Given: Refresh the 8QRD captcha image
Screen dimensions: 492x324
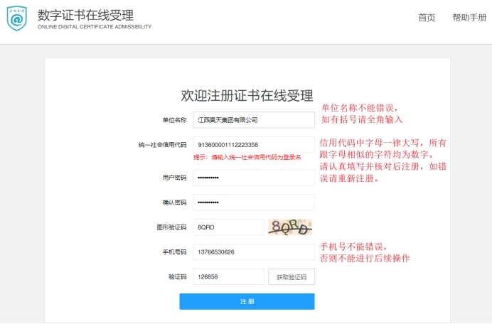Looking at the screenshot, I should (291, 227).
